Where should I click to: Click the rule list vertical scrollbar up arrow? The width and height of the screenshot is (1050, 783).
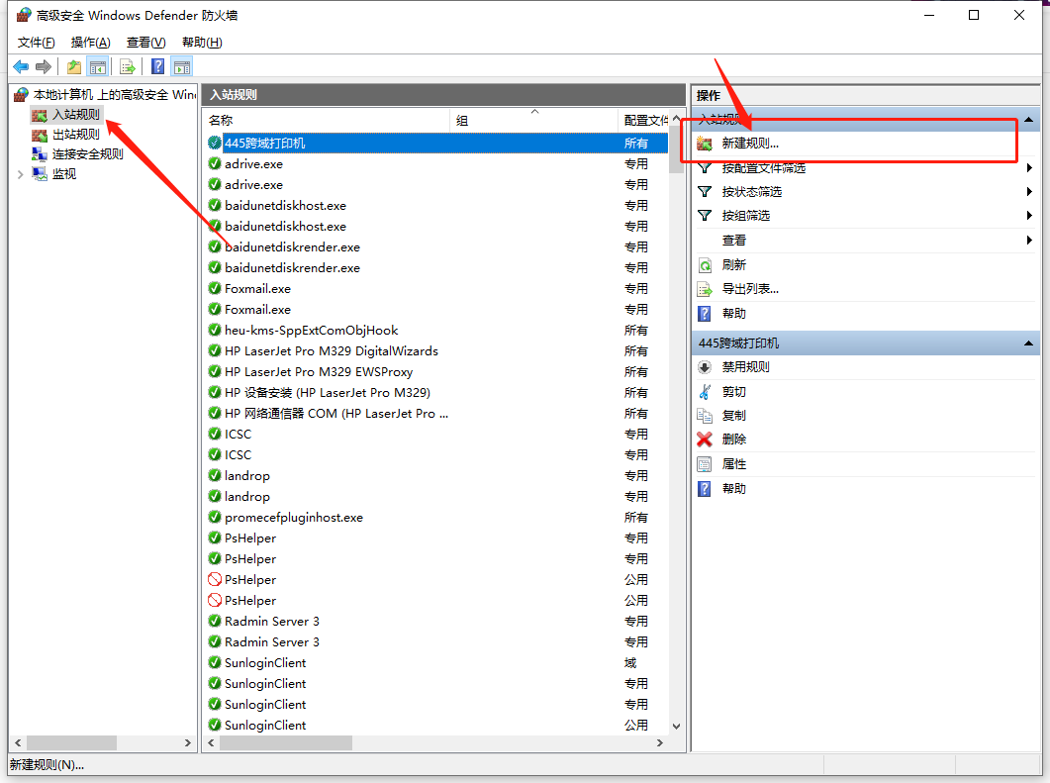click(676, 118)
